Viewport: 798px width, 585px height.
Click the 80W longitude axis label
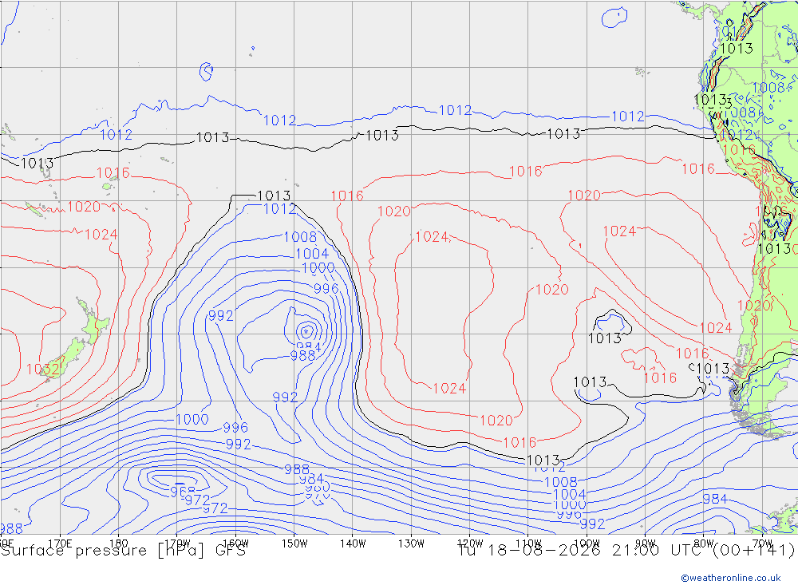704,543
